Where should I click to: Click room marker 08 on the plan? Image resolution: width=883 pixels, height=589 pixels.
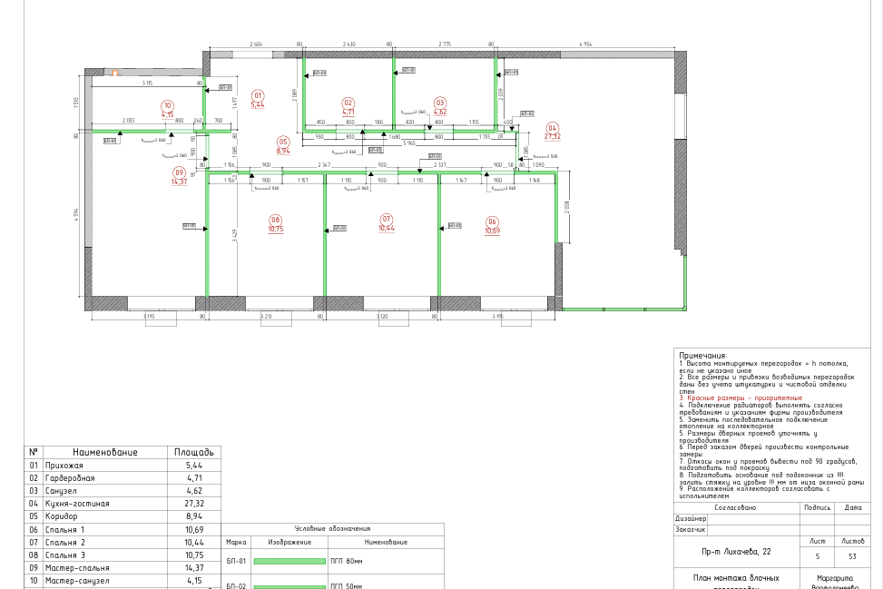(276, 220)
